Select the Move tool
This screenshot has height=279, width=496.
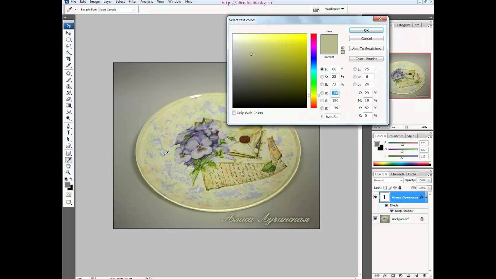pyautogui.click(x=69, y=33)
